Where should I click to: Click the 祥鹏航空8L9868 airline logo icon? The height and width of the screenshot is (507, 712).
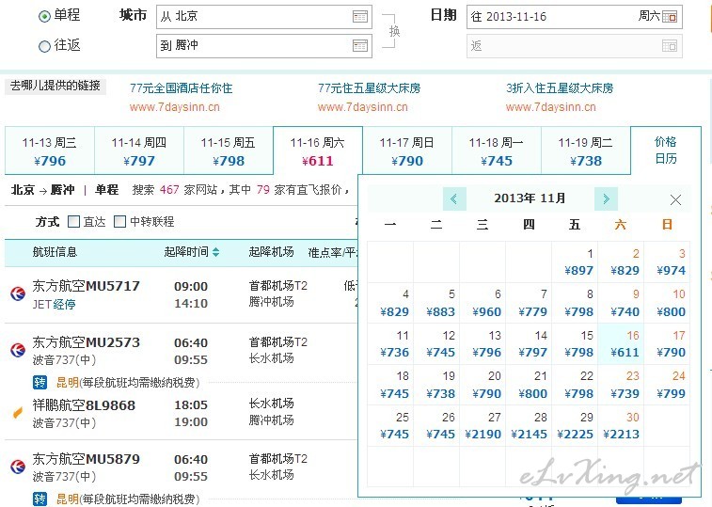click(x=18, y=413)
